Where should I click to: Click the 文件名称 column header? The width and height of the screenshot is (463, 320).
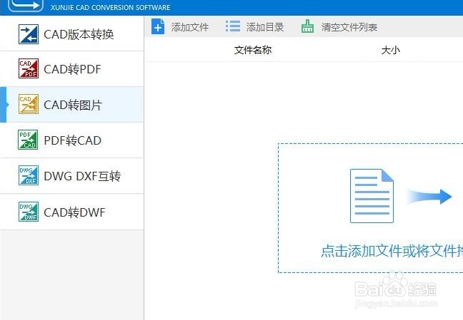[253, 50]
